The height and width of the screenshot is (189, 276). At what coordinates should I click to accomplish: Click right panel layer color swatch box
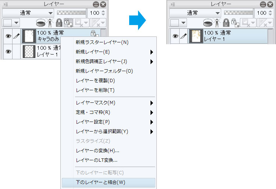point(174,23)
